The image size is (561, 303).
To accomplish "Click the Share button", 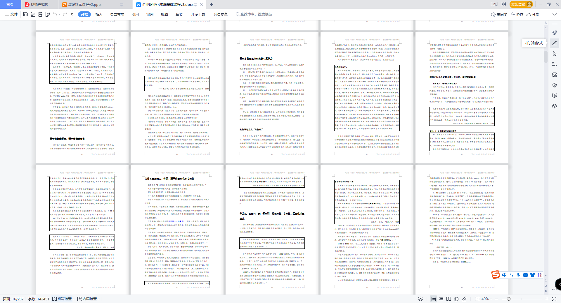I will (x=533, y=14).
